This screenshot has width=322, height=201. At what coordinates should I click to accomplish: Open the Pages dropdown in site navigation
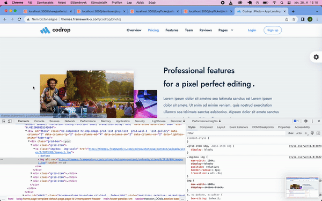226,30
